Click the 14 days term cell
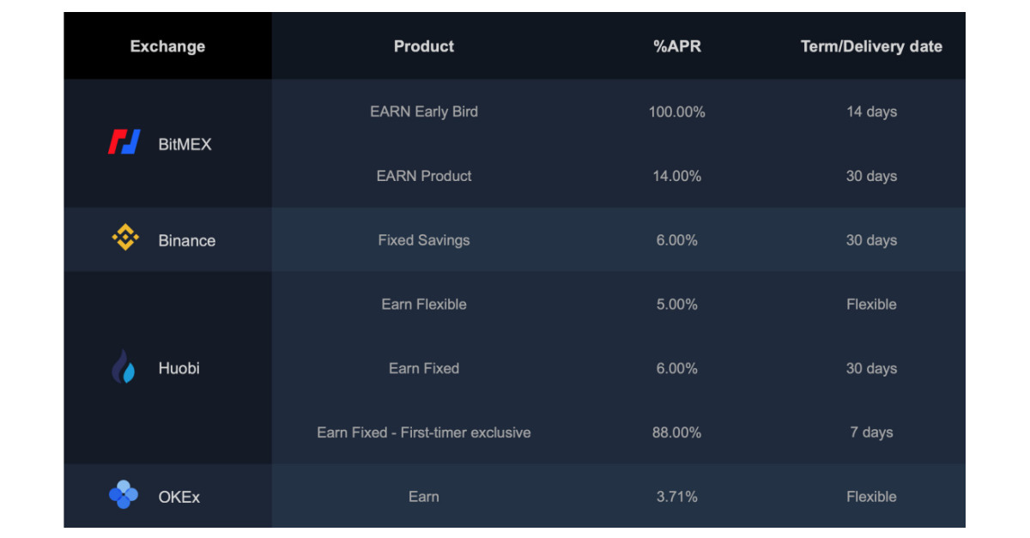The height and width of the screenshot is (538, 1030). pyautogui.click(x=871, y=112)
